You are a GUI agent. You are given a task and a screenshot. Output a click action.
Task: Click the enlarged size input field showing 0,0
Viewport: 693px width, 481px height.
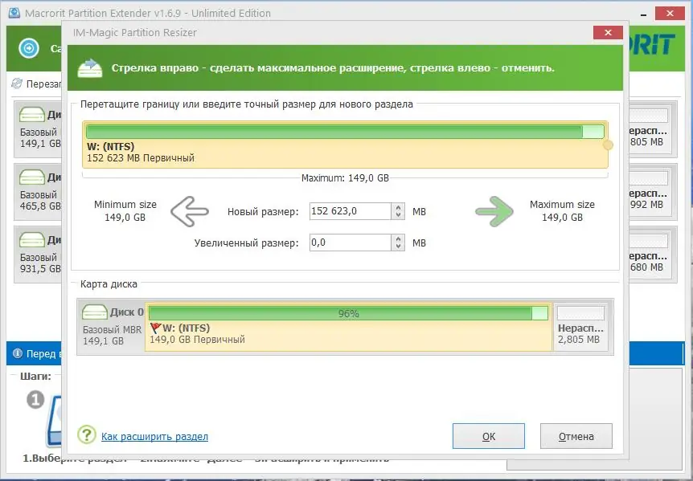(351, 243)
